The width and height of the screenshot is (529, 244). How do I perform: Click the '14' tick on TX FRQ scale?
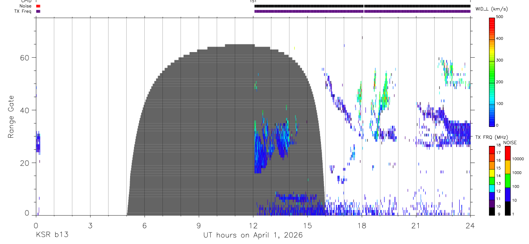498,176
